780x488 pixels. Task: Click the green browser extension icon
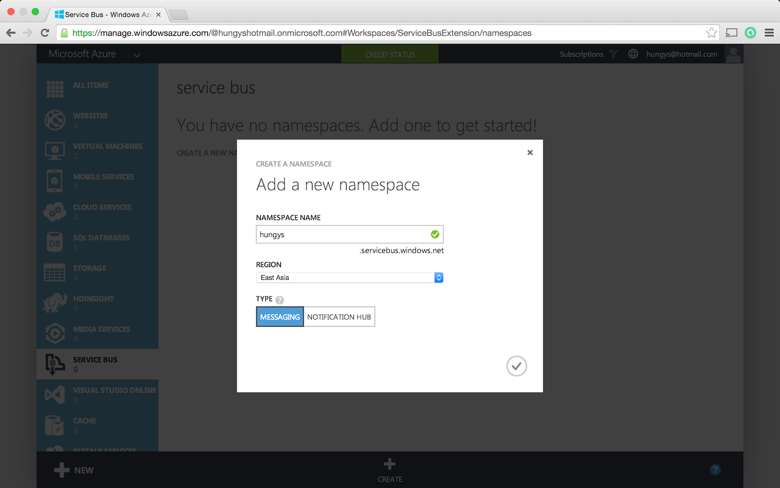(x=751, y=33)
